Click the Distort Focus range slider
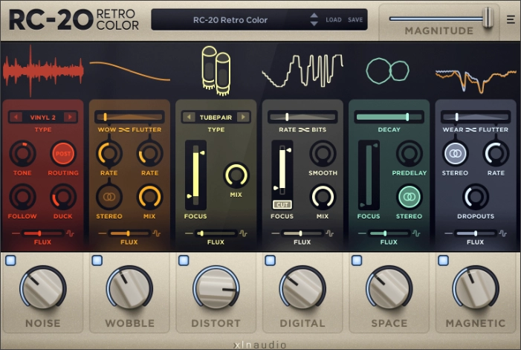This screenshot has height=350, width=521. 195,175
